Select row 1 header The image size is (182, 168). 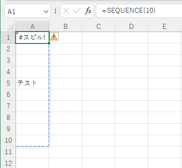pos(8,38)
